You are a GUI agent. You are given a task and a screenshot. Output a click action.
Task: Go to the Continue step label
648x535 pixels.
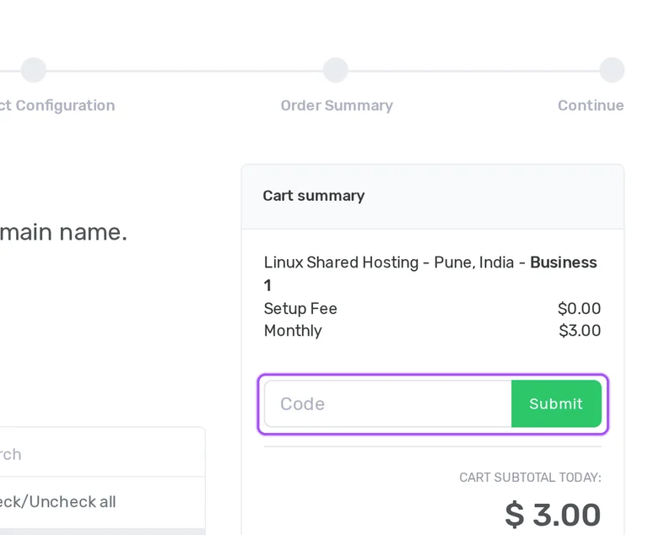591,105
